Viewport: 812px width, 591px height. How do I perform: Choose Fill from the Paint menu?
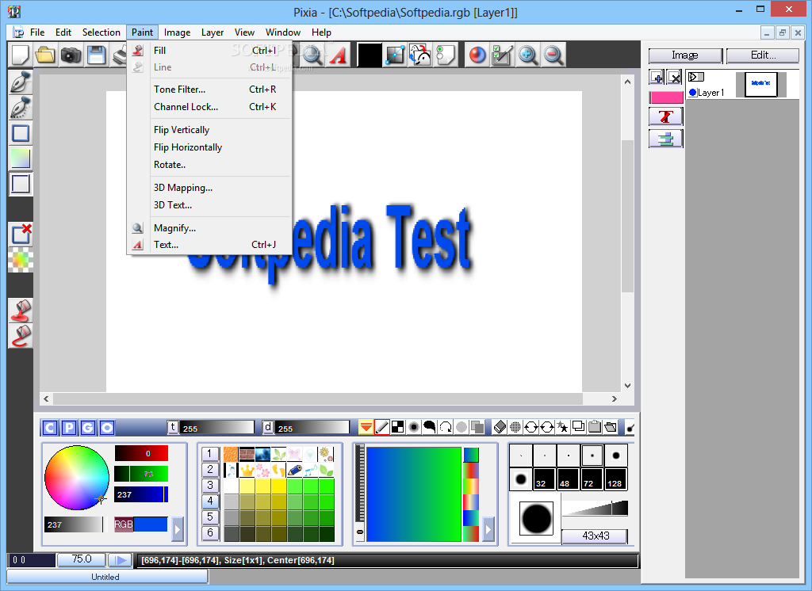coord(209,50)
